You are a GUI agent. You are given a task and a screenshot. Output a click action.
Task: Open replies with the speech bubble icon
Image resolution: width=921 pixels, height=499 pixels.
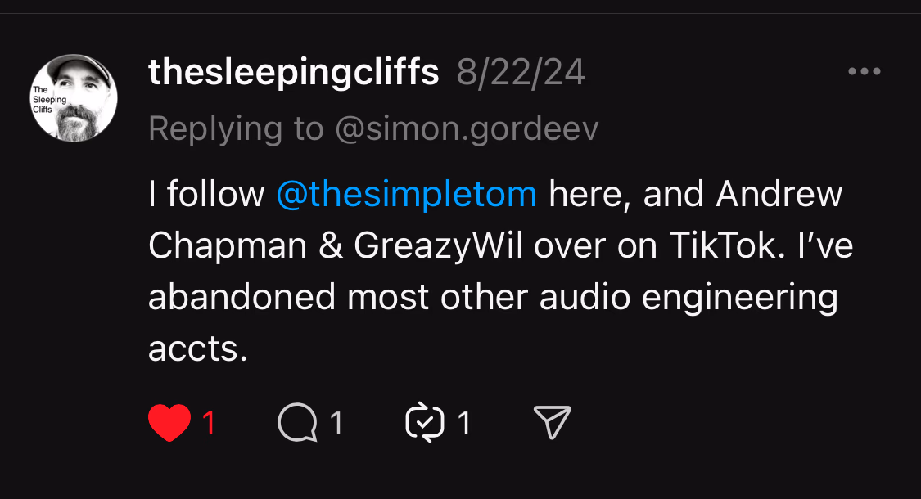pyautogui.click(x=297, y=423)
